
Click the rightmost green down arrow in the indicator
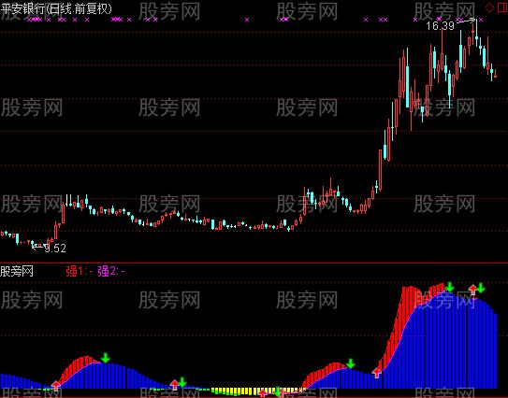tap(481, 288)
